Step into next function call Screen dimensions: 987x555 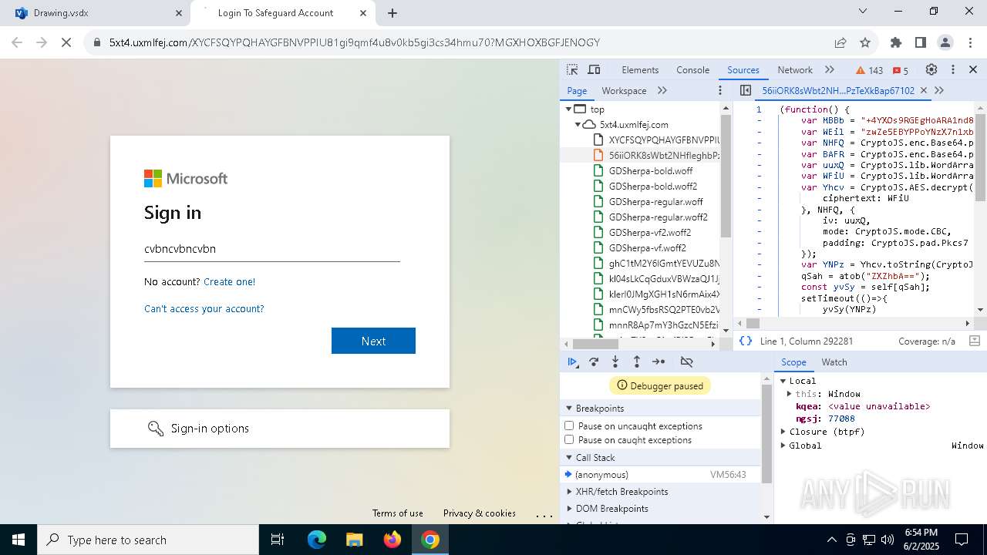coord(615,362)
